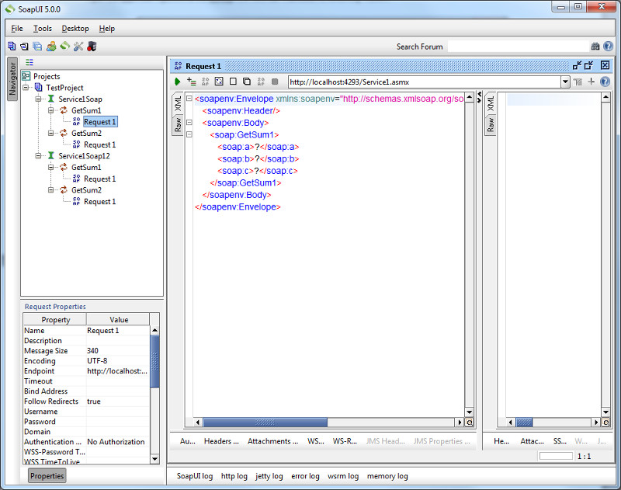Submit the request with the green play icon

tap(177, 82)
